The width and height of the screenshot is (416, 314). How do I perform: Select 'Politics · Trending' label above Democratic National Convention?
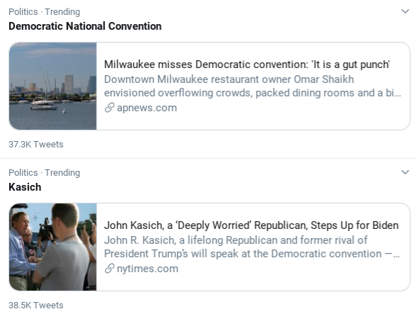point(45,12)
